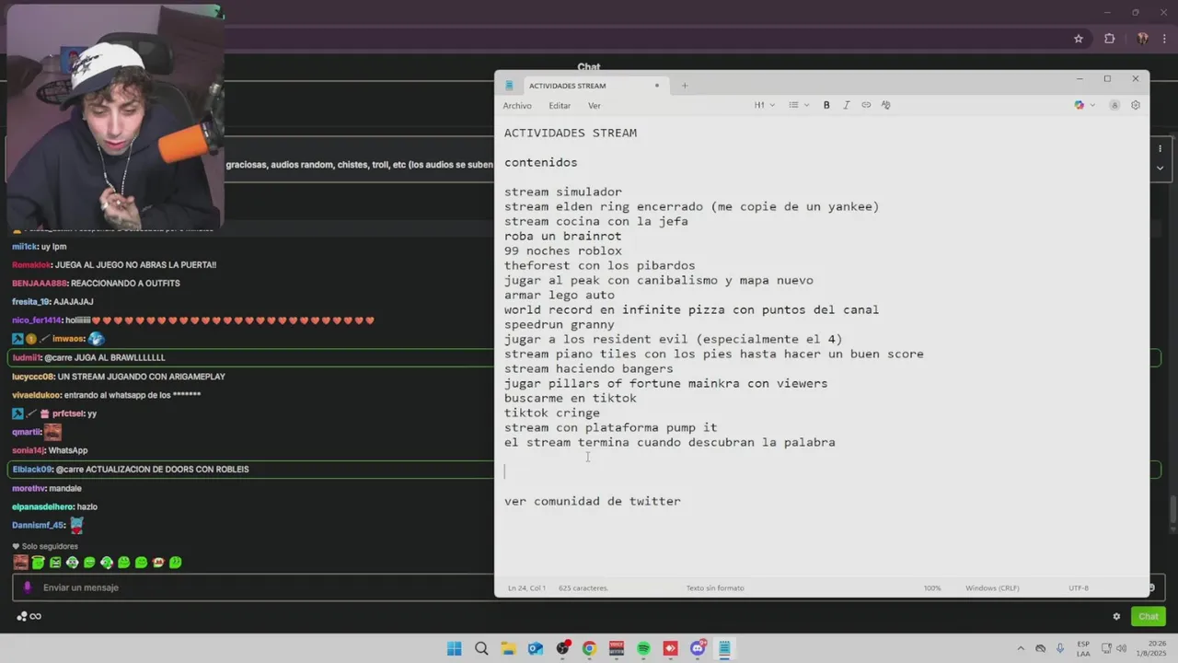This screenshot has height=663, width=1178.
Task: Open browser extensions puzzle icon
Action: click(x=1109, y=39)
